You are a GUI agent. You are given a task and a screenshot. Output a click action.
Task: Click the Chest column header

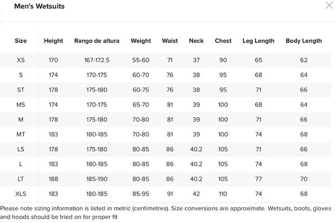[223, 41]
